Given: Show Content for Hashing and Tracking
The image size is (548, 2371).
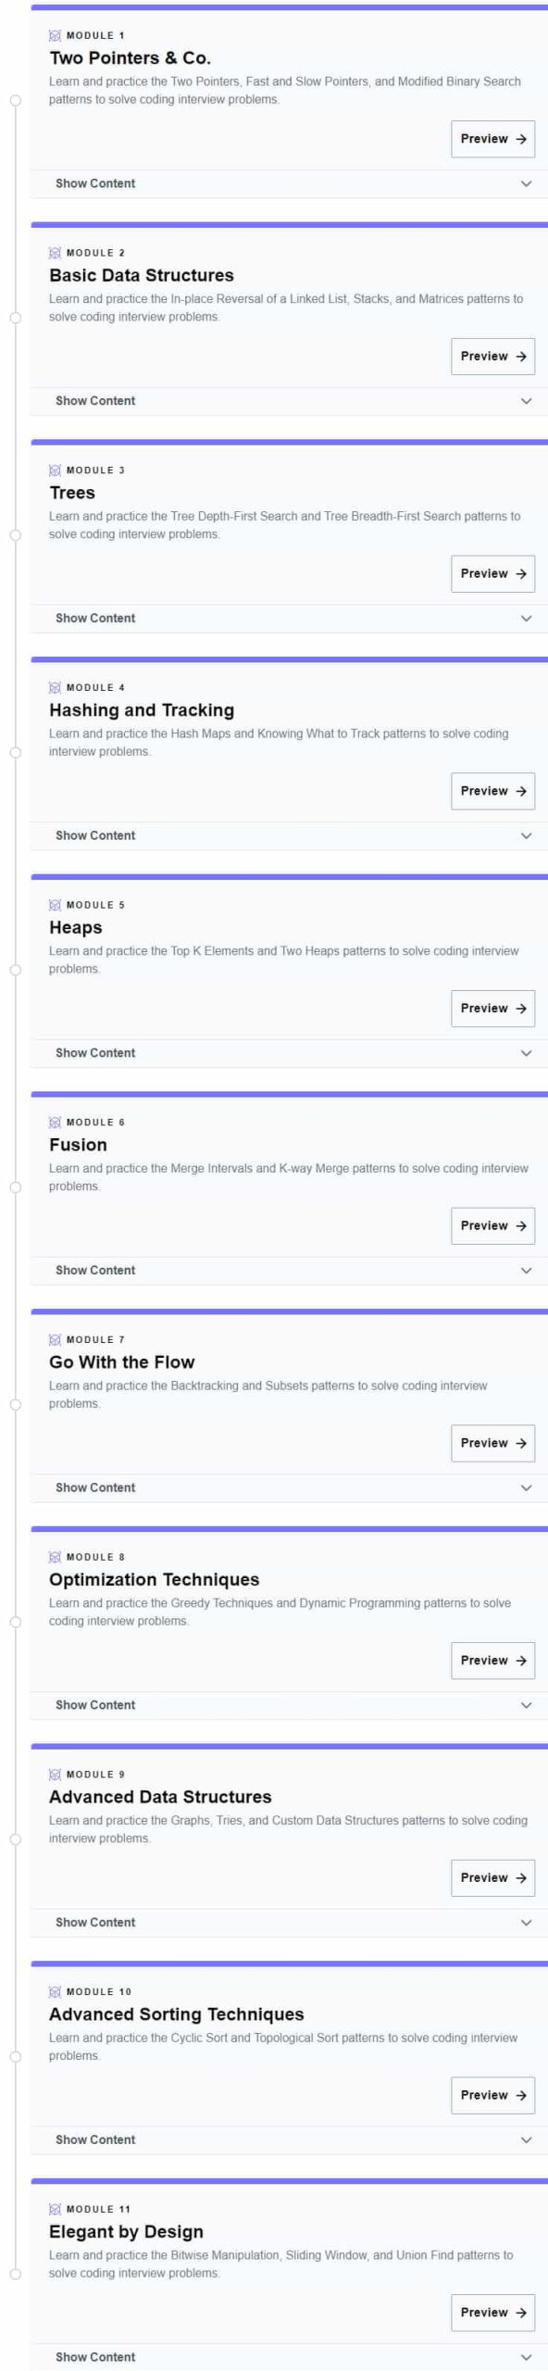Looking at the screenshot, I should click(95, 835).
